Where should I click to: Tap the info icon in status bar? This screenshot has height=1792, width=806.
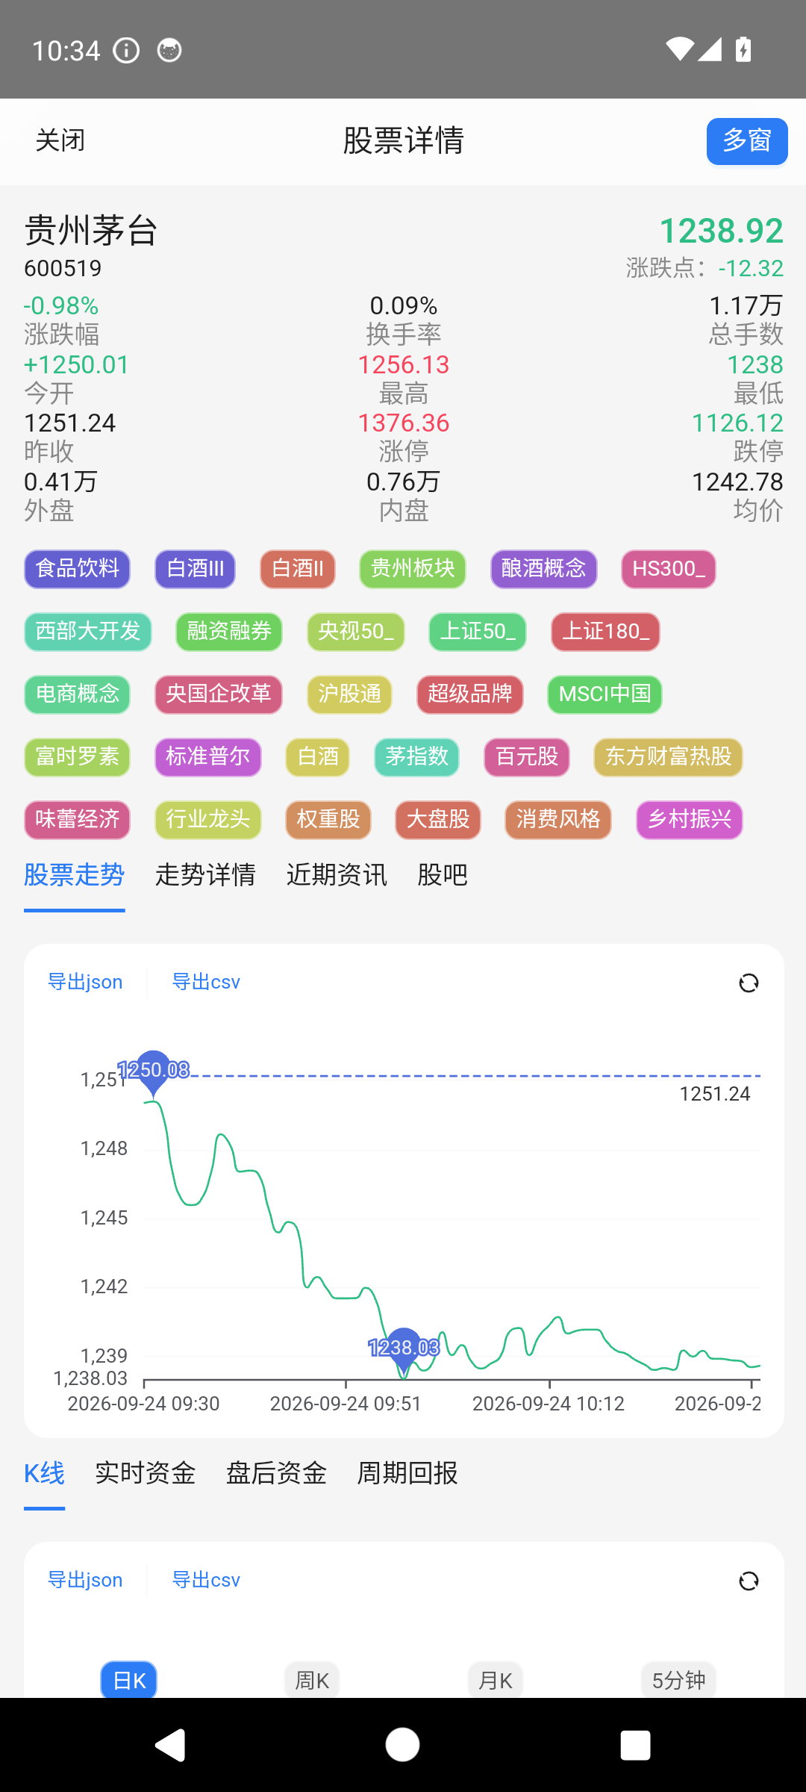pyautogui.click(x=126, y=51)
